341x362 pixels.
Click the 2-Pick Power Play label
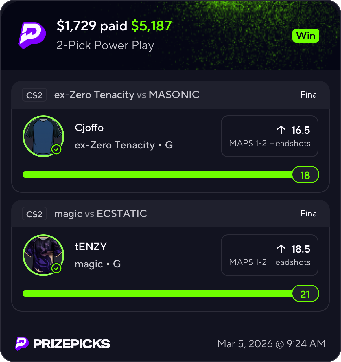105,45
